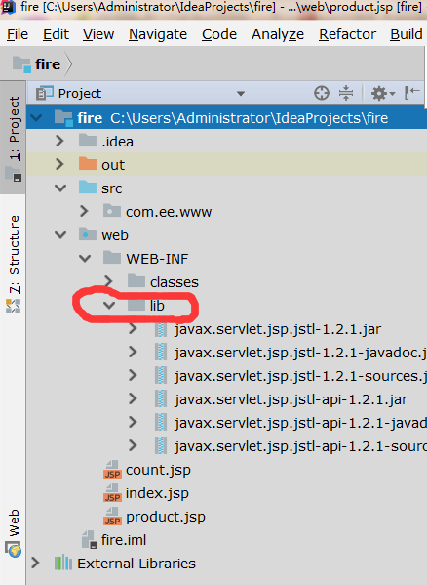
Task: Open the Build menu
Action: pos(407,34)
